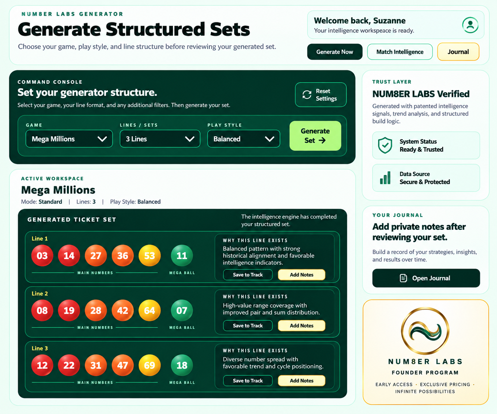The height and width of the screenshot is (414, 497).
Task: Click the 'Line 3' label
Action: pyautogui.click(x=40, y=348)
